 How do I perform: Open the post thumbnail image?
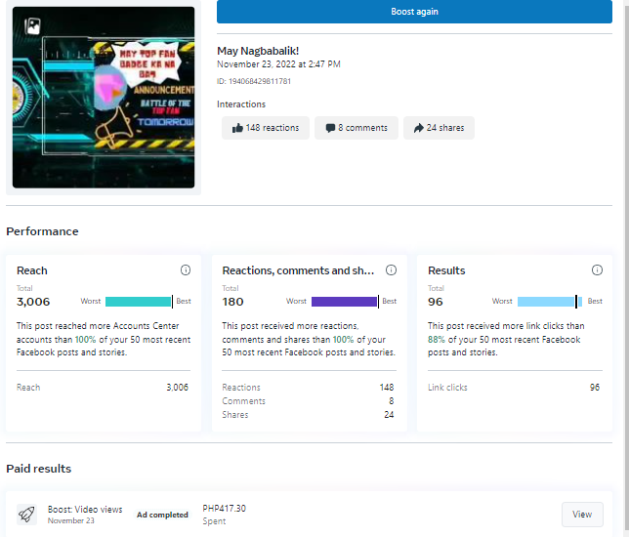[104, 97]
